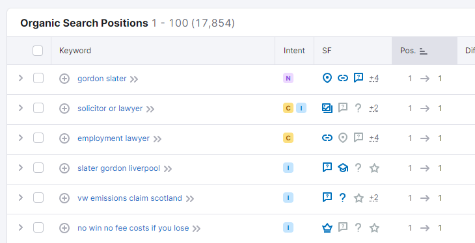
Task: Open +4 more SERP features for employment lawyer
Action: 374,138
